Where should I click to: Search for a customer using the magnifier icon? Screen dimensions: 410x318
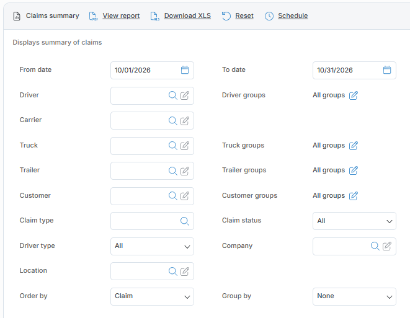(x=173, y=196)
